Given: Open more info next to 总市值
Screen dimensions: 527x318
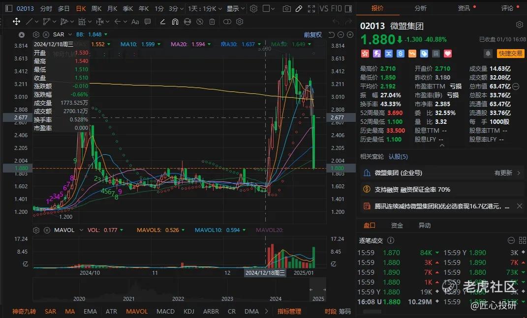Looking at the screenshot, I should (x=516, y=87).
